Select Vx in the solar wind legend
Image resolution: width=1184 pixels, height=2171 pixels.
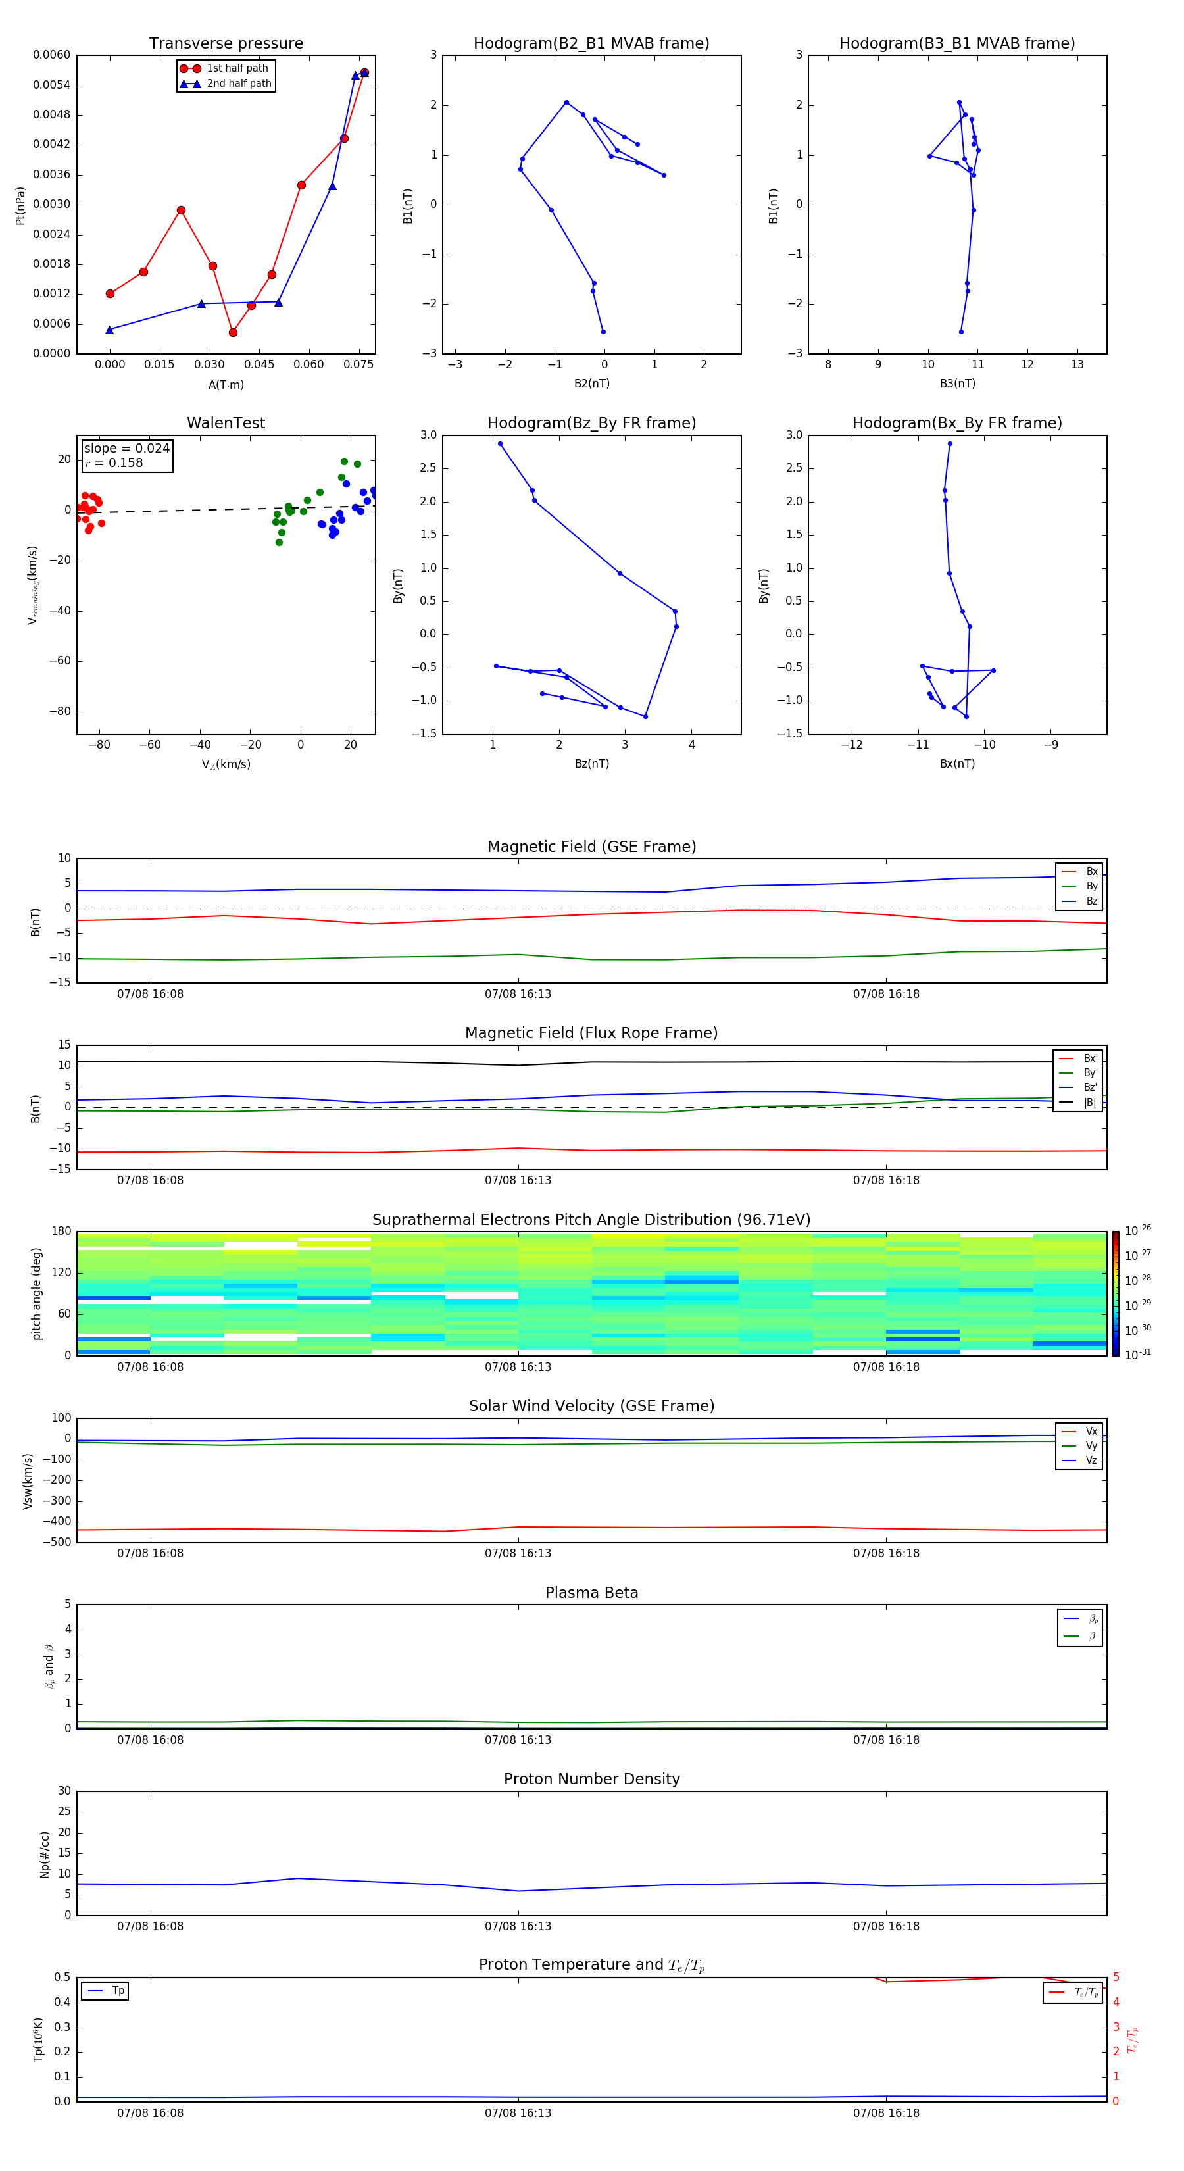1079,1431
